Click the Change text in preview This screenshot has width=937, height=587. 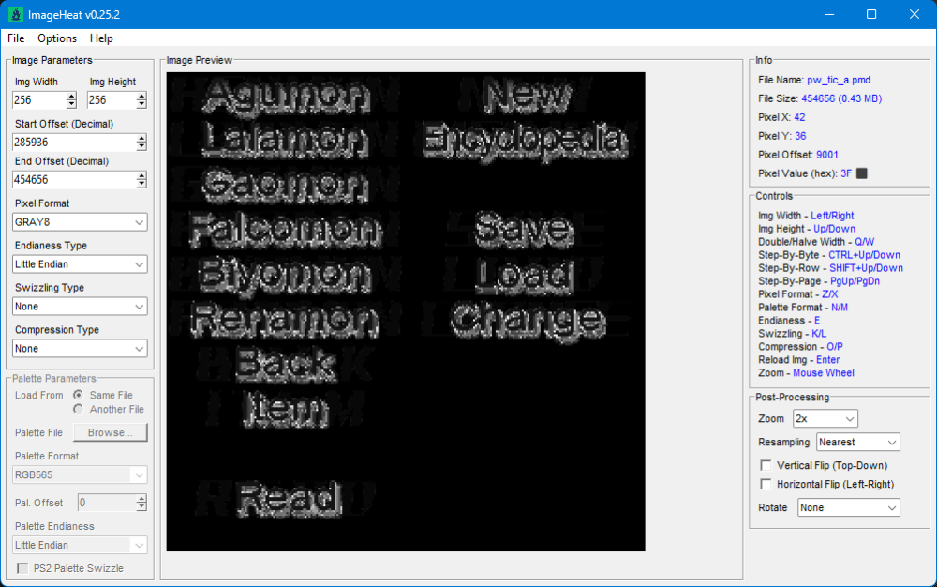[528, 323]
